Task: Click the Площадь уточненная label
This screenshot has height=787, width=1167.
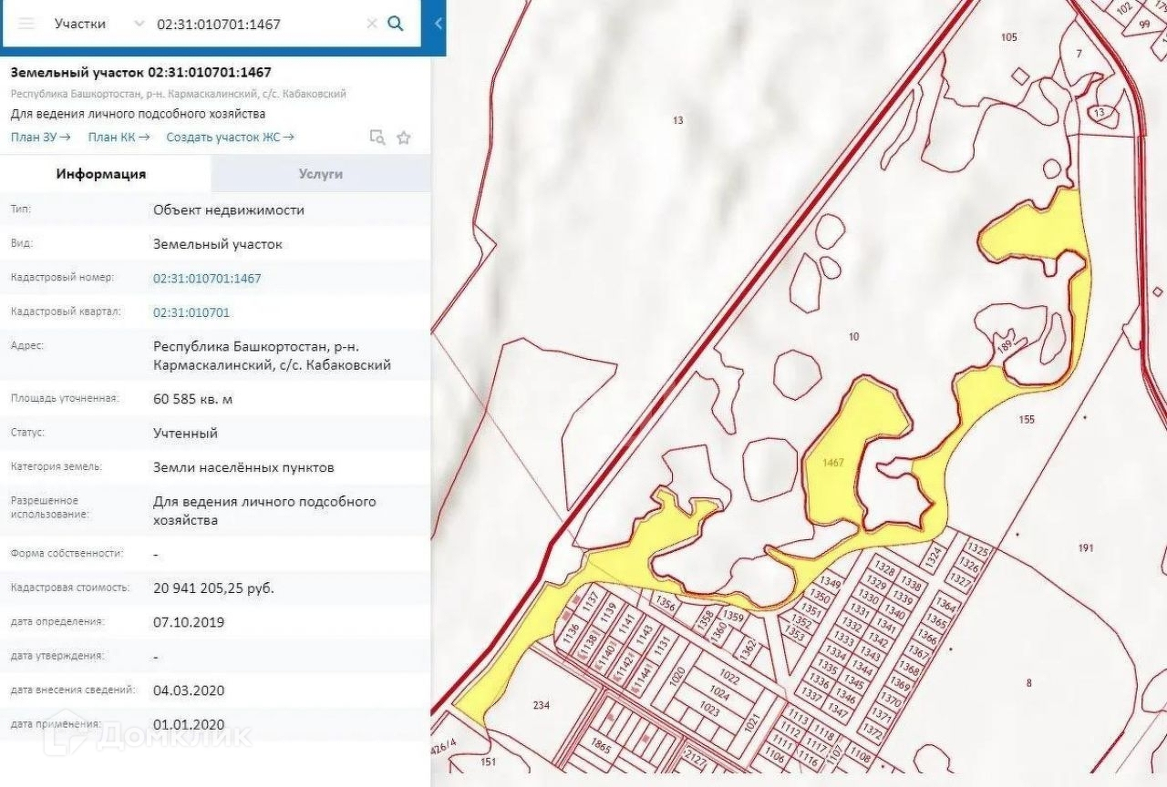Action: [65, 398]
